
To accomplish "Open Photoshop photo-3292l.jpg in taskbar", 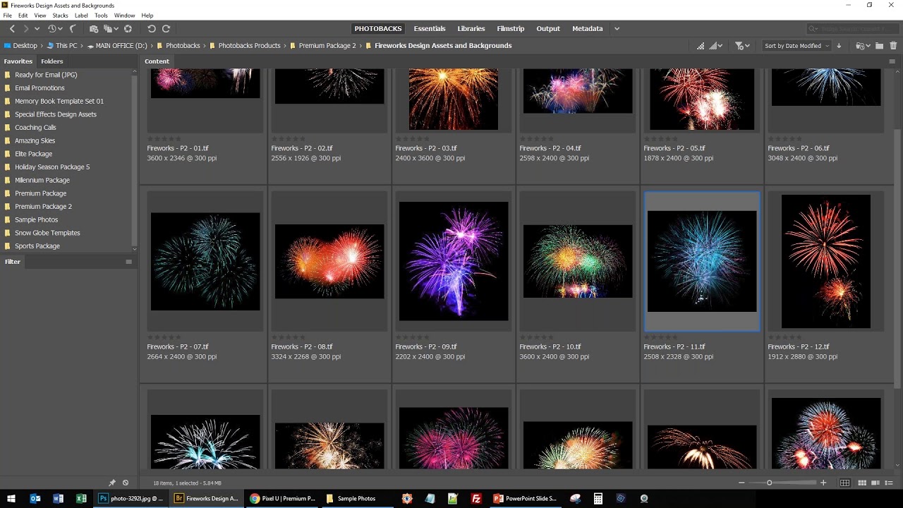I will point(131,498).
